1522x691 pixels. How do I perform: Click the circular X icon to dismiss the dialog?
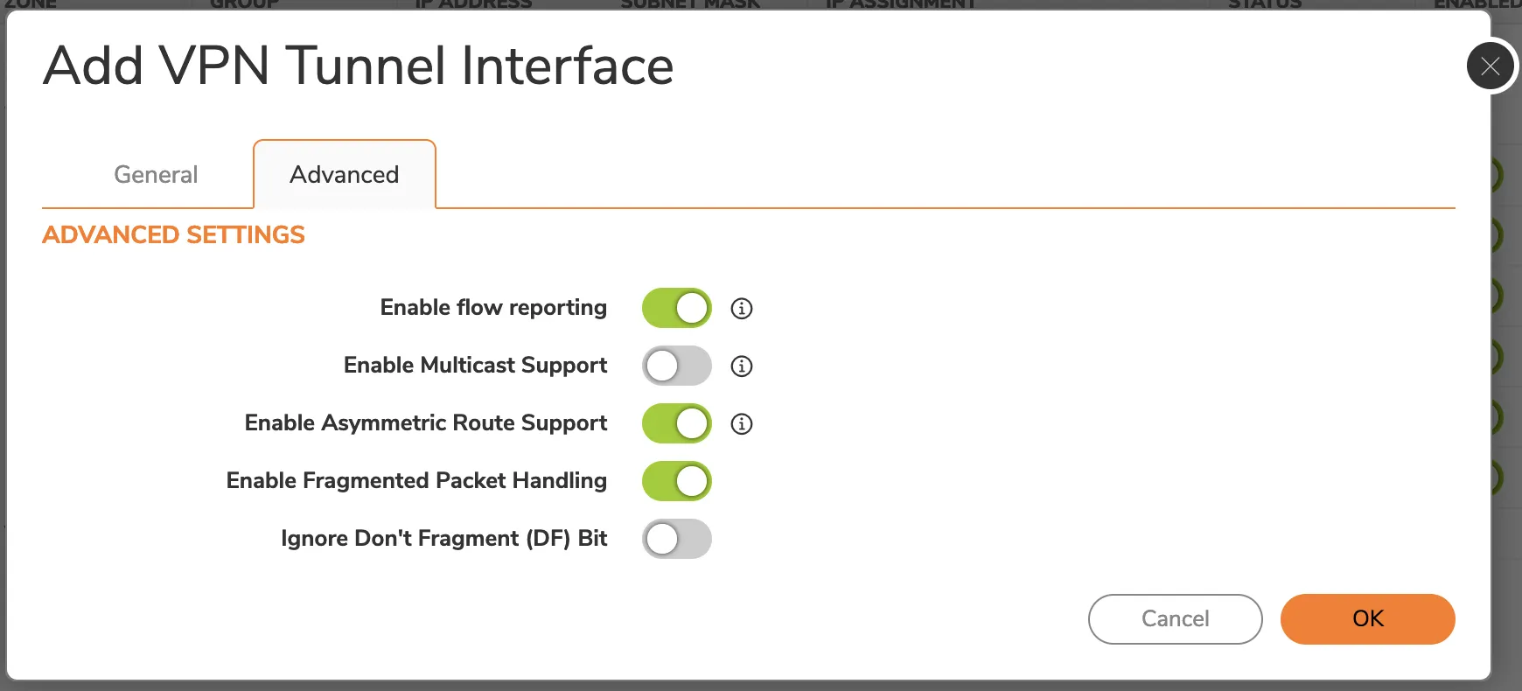point(1490,66)
